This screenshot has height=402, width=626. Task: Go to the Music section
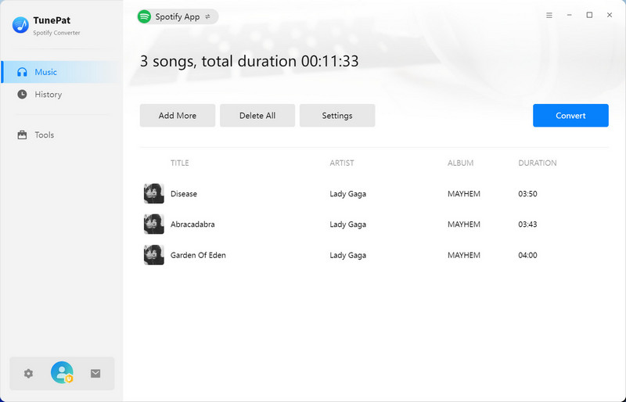[45, 72]
